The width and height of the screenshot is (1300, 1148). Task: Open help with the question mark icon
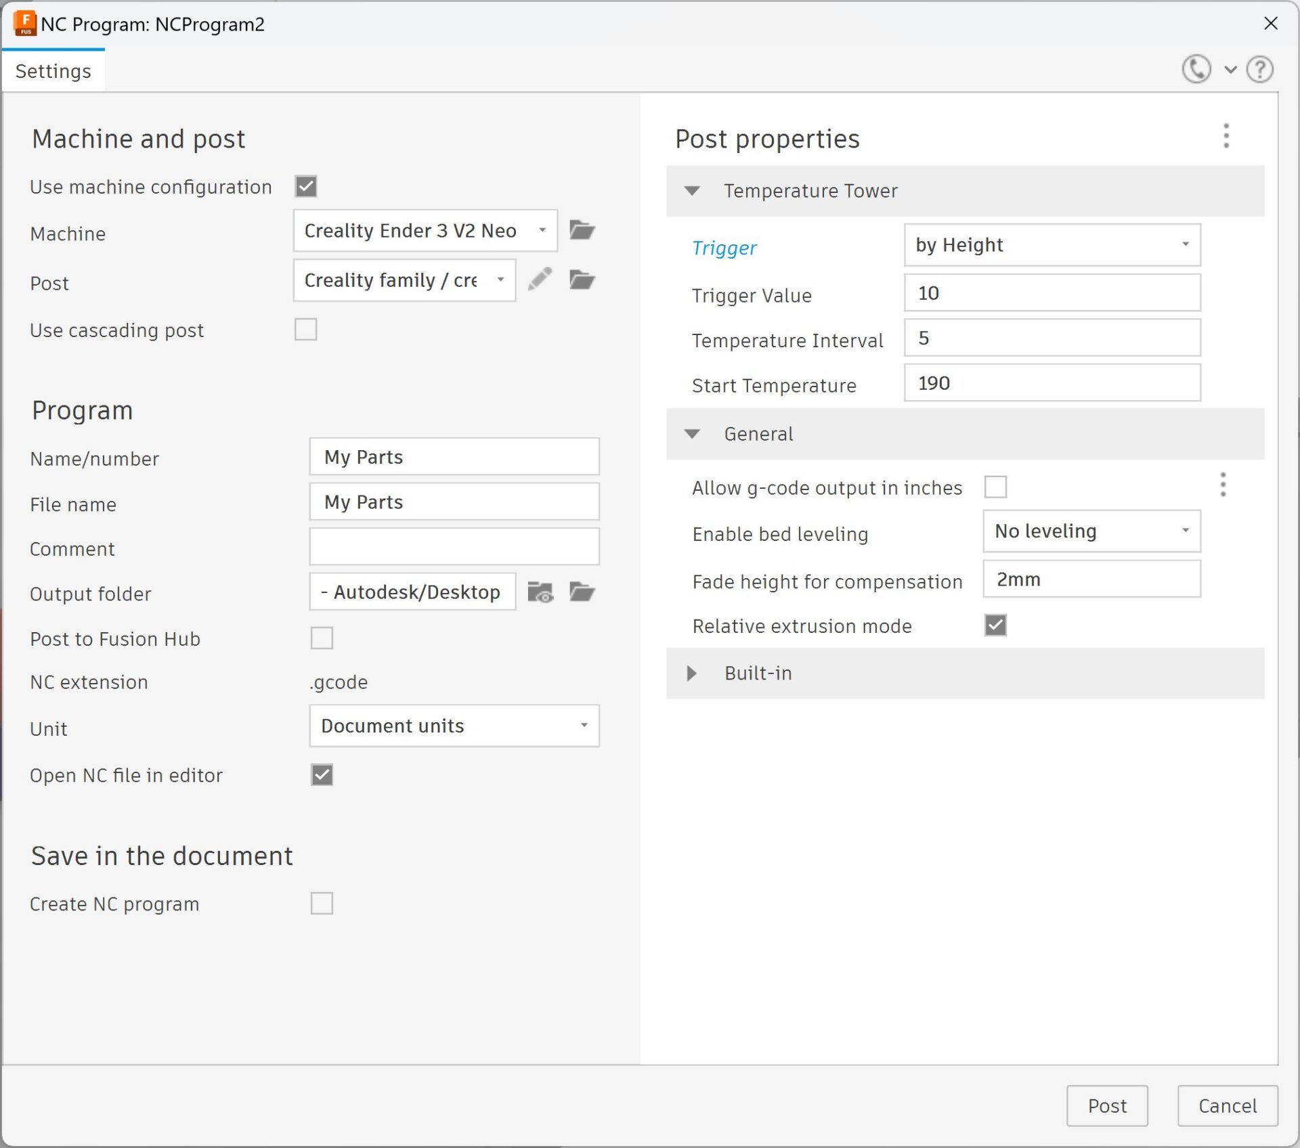(1259, 69)
